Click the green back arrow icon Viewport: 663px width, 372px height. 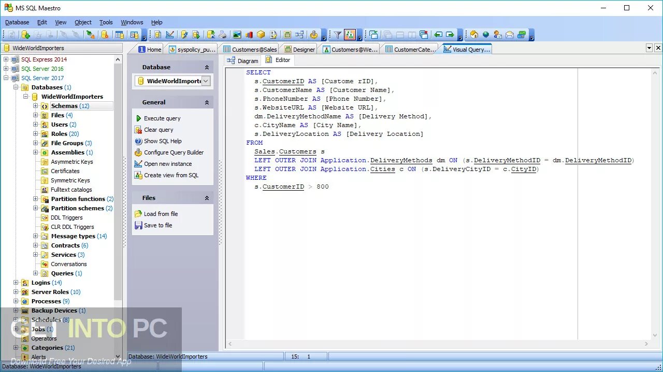438,35
